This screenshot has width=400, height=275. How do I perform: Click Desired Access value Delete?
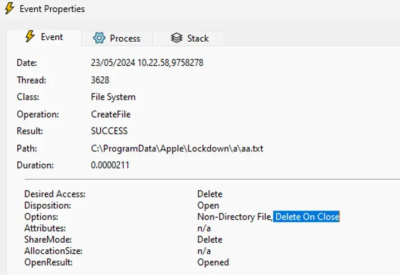pyautogui.click(x=210, y=194)
